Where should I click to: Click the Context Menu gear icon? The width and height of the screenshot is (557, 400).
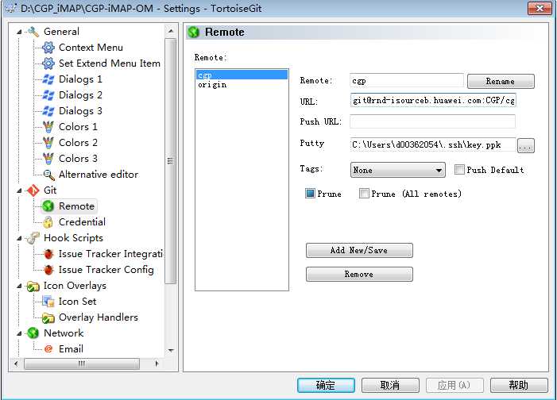pyautogui.click(x=48, y=47)
